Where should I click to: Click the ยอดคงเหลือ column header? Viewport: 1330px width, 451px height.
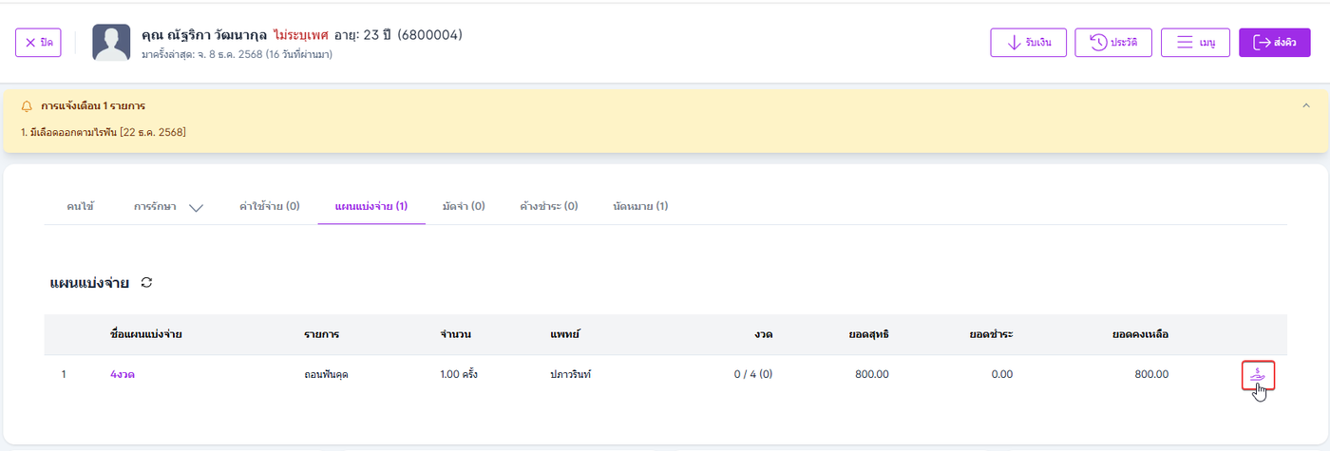(x=1140, y=334)
